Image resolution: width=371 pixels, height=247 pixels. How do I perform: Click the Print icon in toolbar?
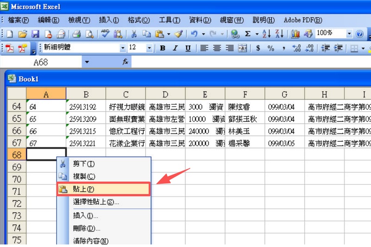click(77, 34)
